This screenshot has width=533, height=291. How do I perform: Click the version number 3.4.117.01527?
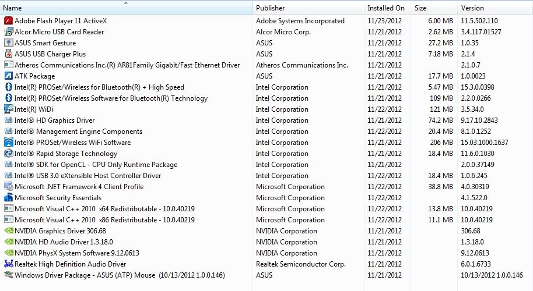point(481,32)
